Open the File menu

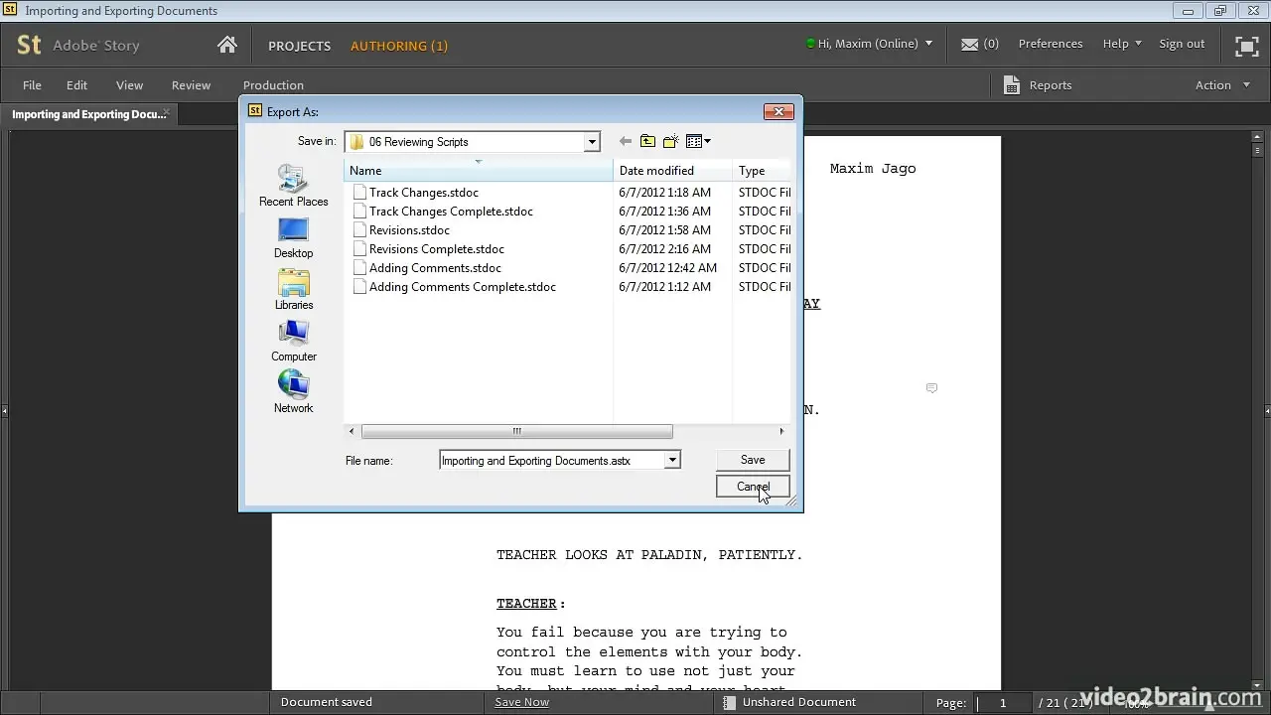(x=32, y=85)
